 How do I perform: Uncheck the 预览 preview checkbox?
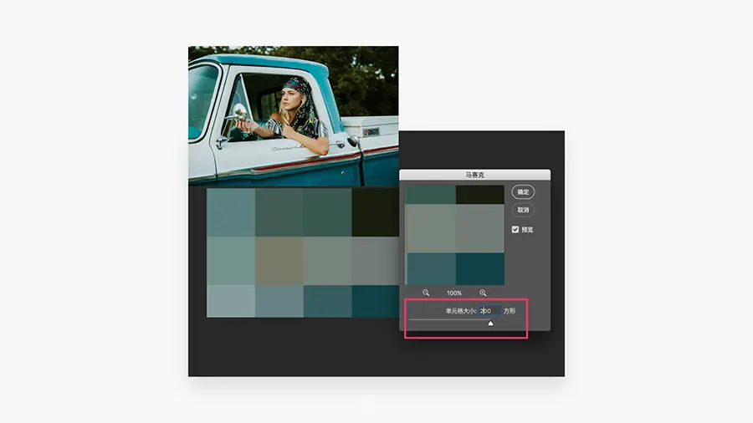tap(515, 230)
